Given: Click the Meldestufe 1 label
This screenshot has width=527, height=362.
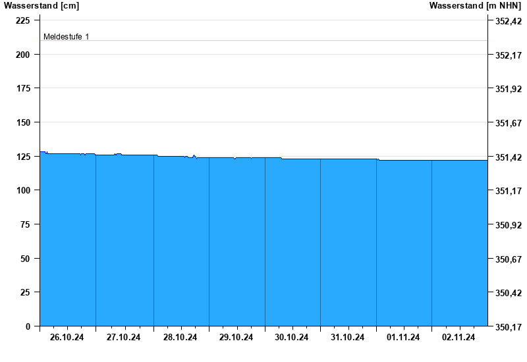Looking at the screenshot, I should click(x=67, y=37).
